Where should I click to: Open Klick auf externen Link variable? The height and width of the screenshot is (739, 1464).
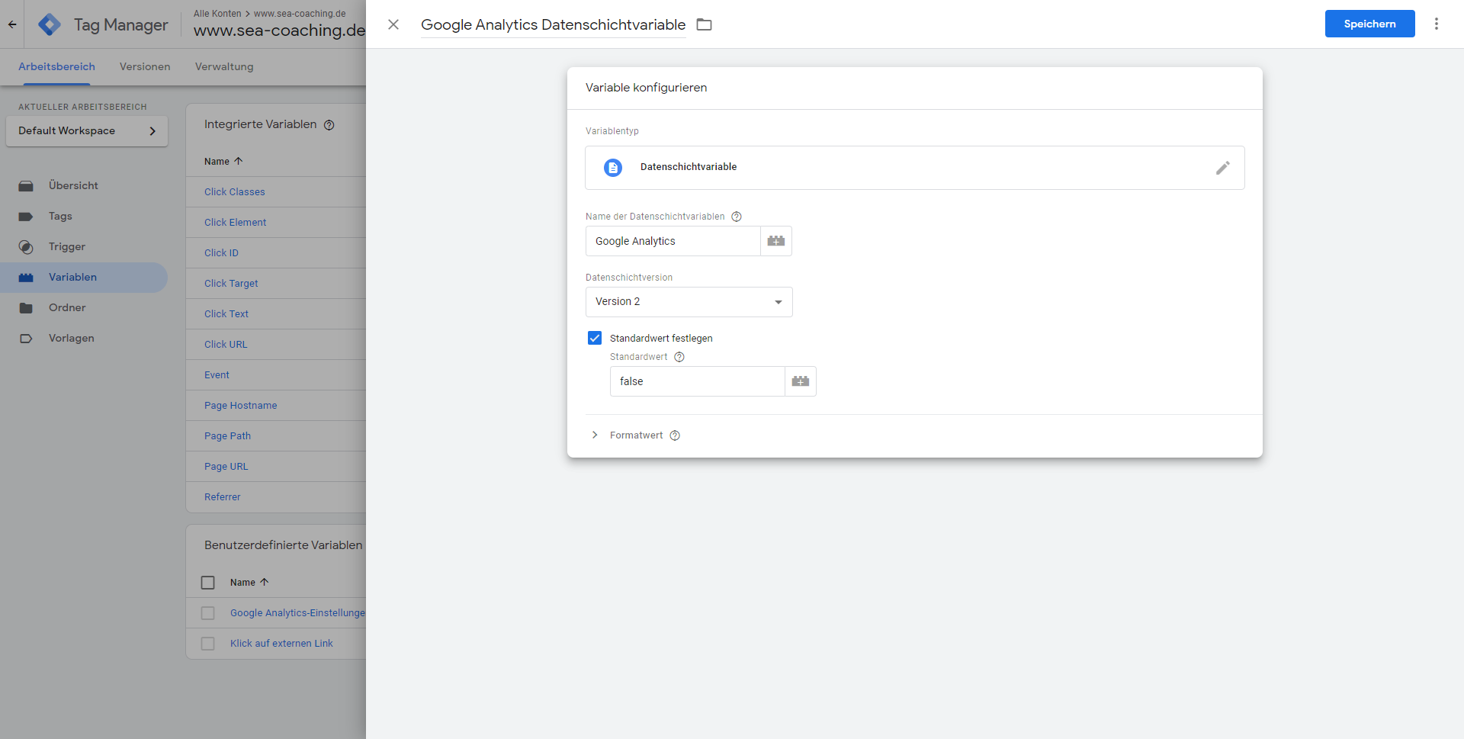point(281,643)
